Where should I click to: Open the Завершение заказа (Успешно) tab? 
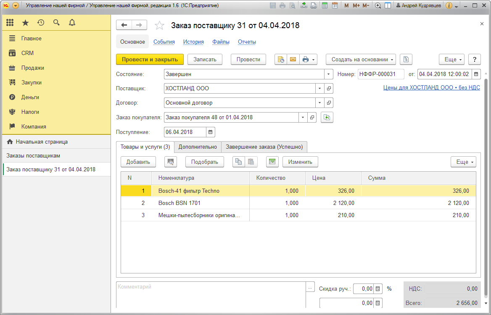264,147
